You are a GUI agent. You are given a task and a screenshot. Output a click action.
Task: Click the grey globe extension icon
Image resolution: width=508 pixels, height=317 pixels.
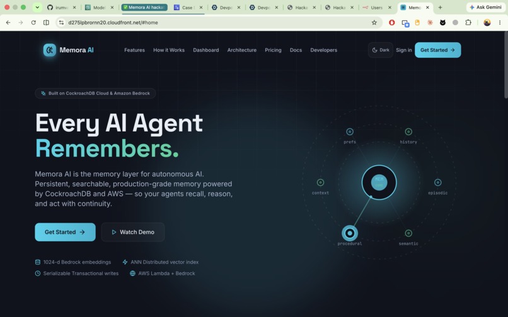tap(455, 23)
